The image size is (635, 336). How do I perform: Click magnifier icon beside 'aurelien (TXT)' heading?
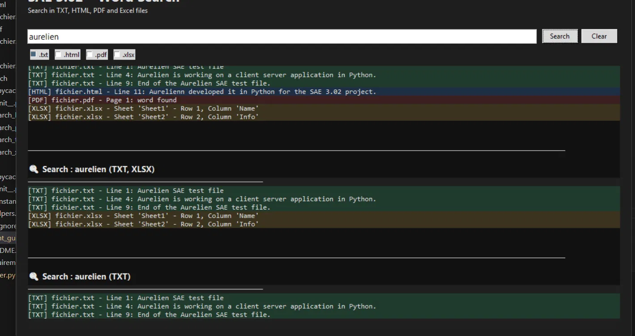(x=34, y=277)
